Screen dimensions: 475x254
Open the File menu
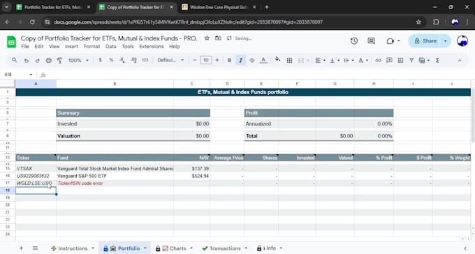pyautogui.click(x=25, y=47)
